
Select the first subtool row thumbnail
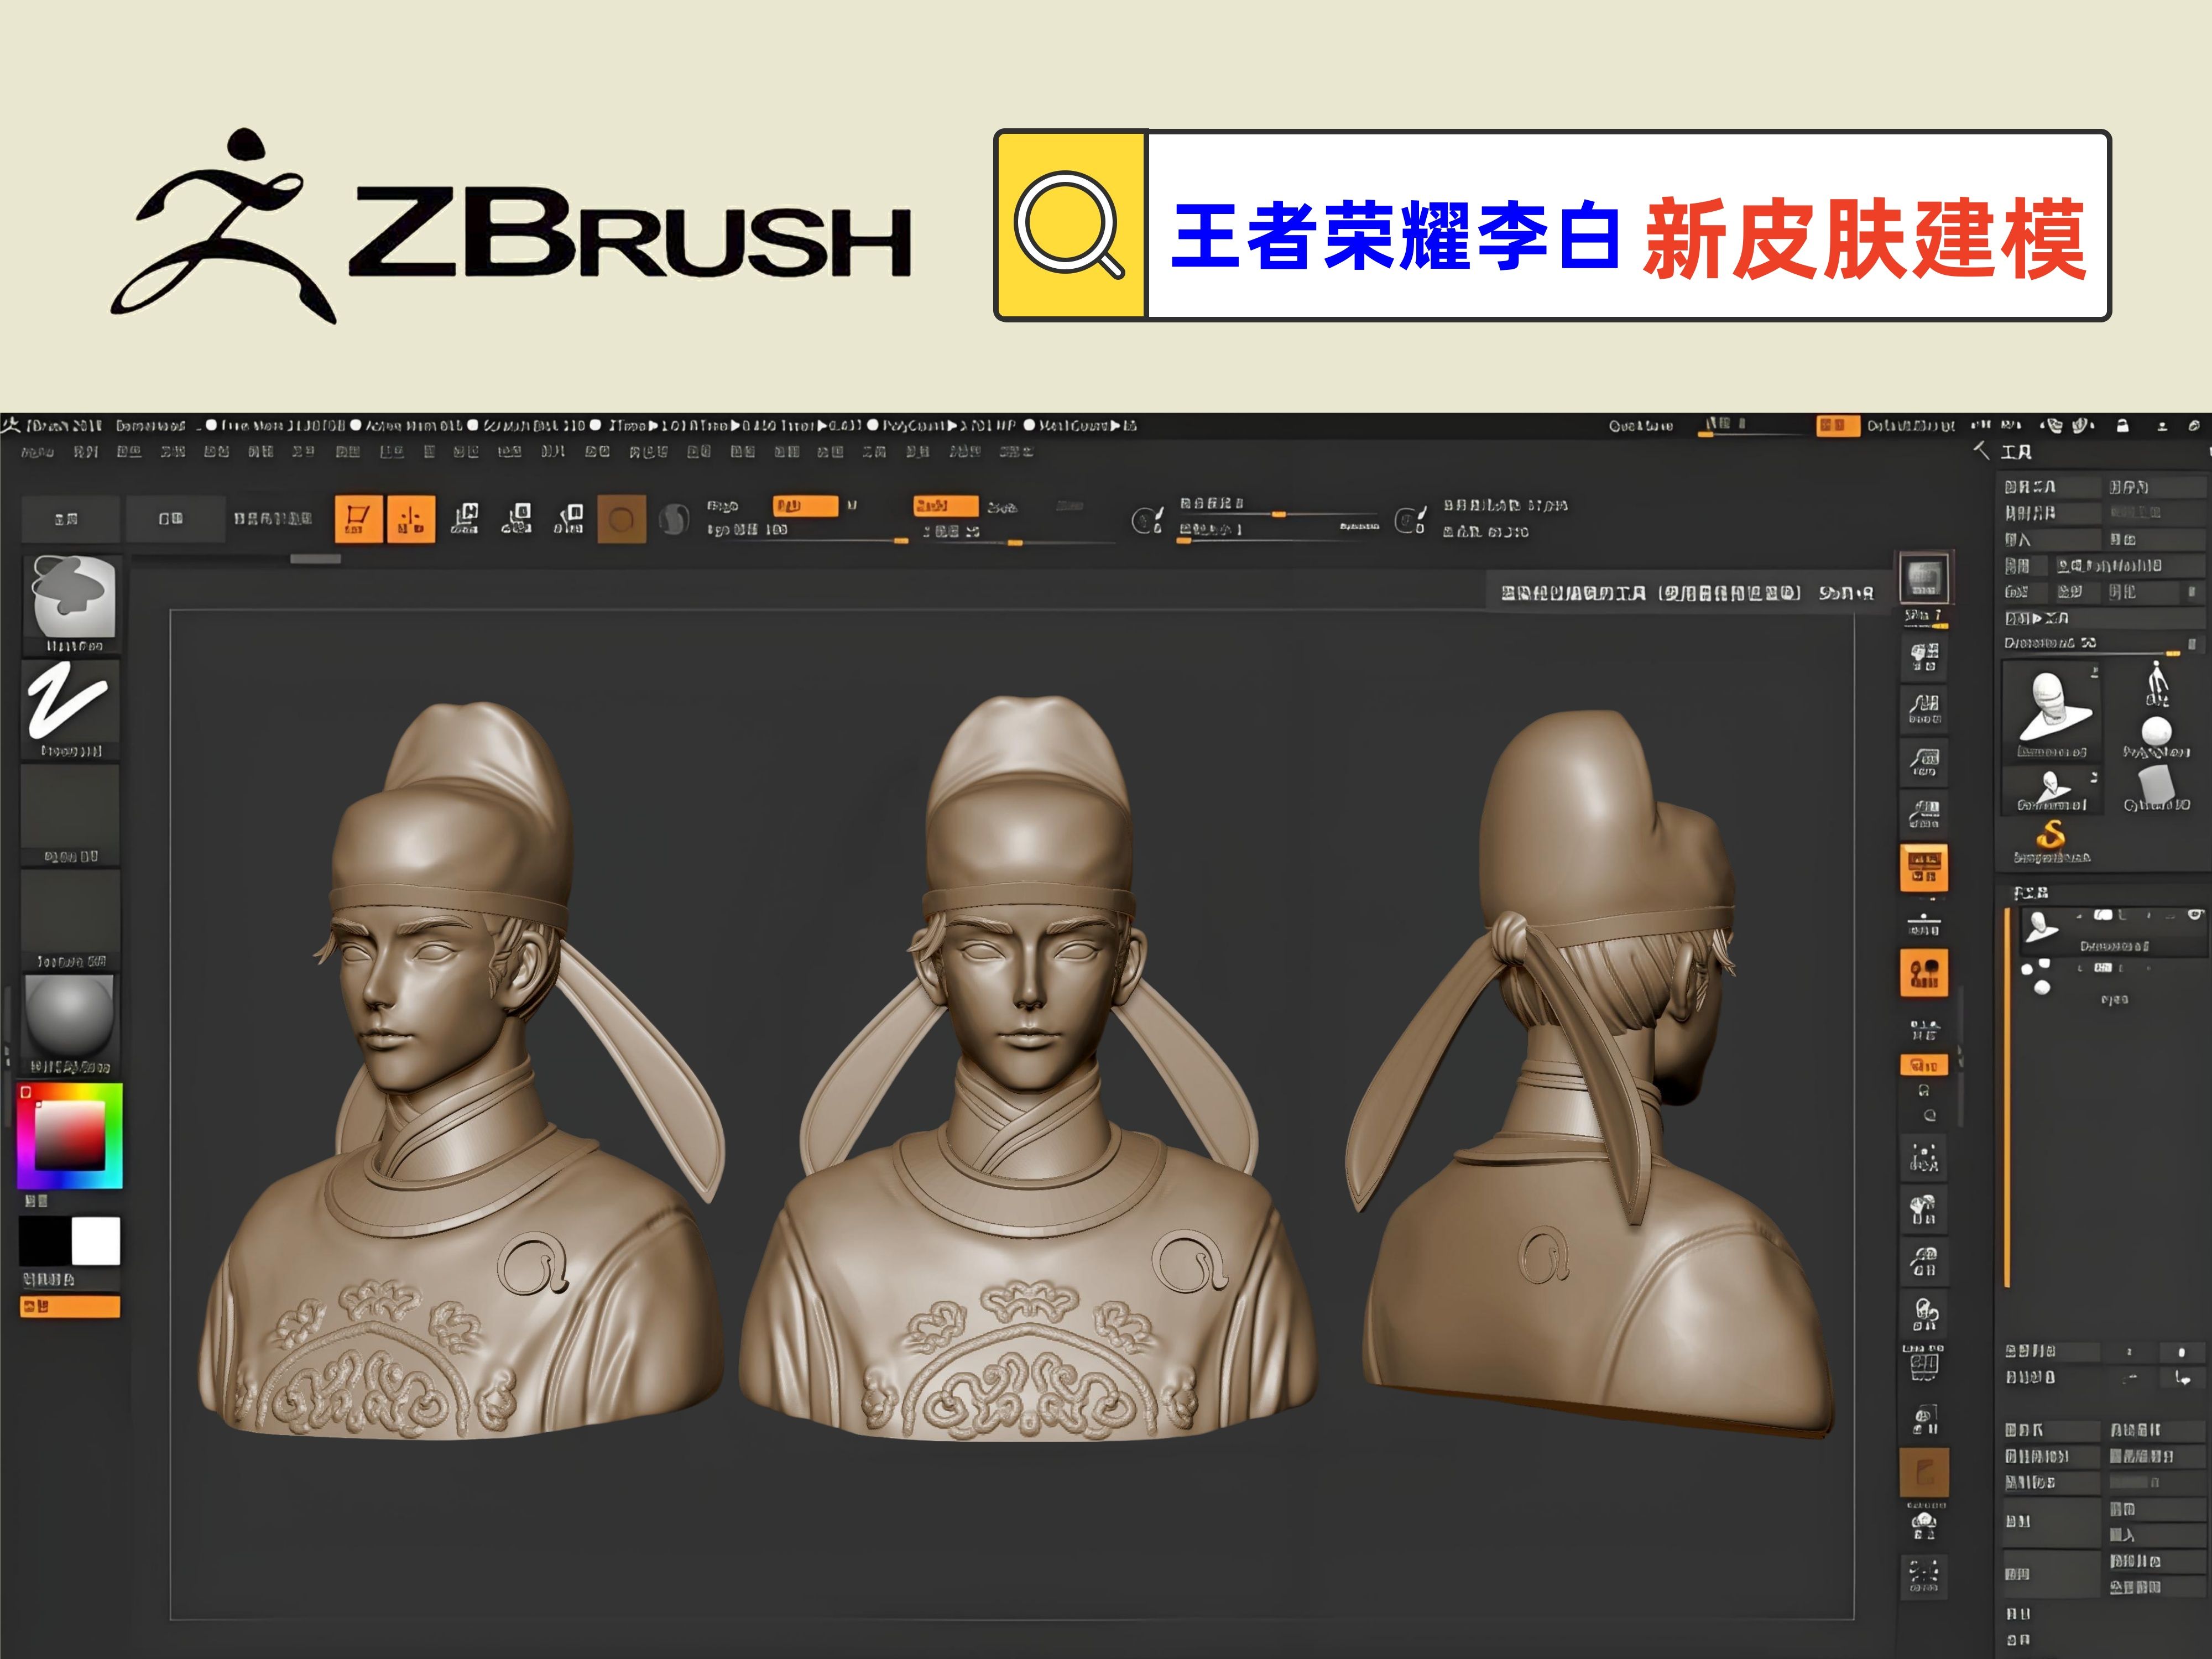coord(2041,927)
